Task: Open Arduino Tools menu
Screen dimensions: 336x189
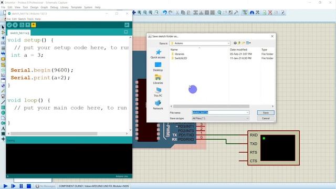Action: click(x=30, y=19)
